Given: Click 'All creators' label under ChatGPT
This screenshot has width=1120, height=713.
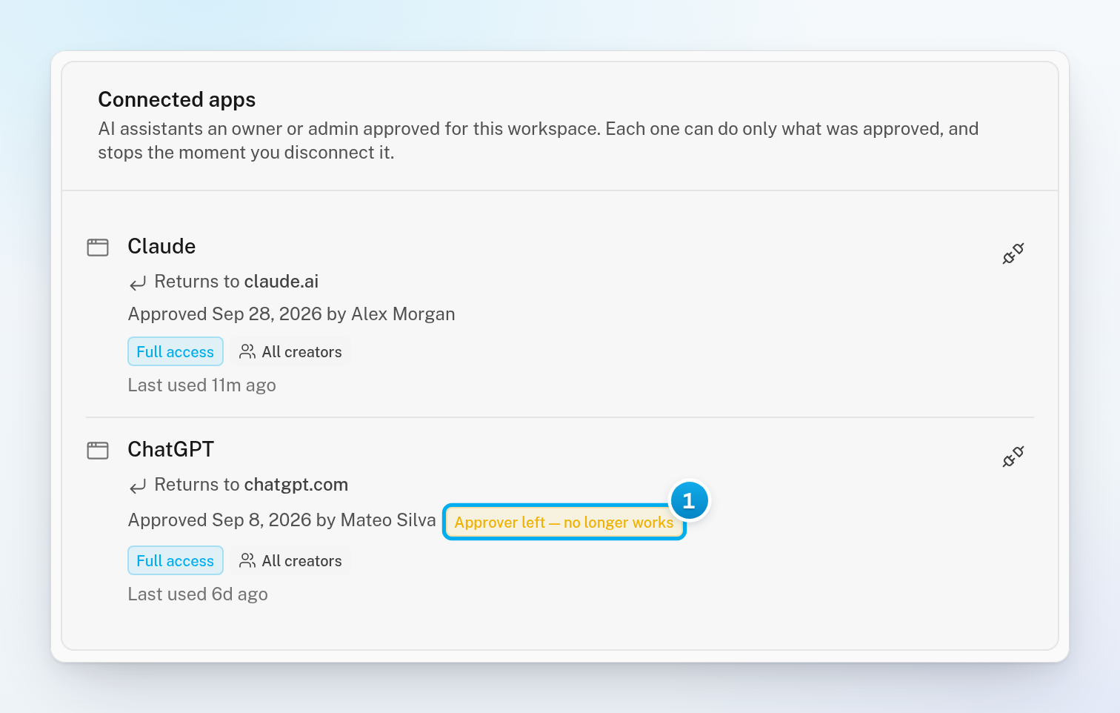Looking at the screenshot, I should [302, 561].
